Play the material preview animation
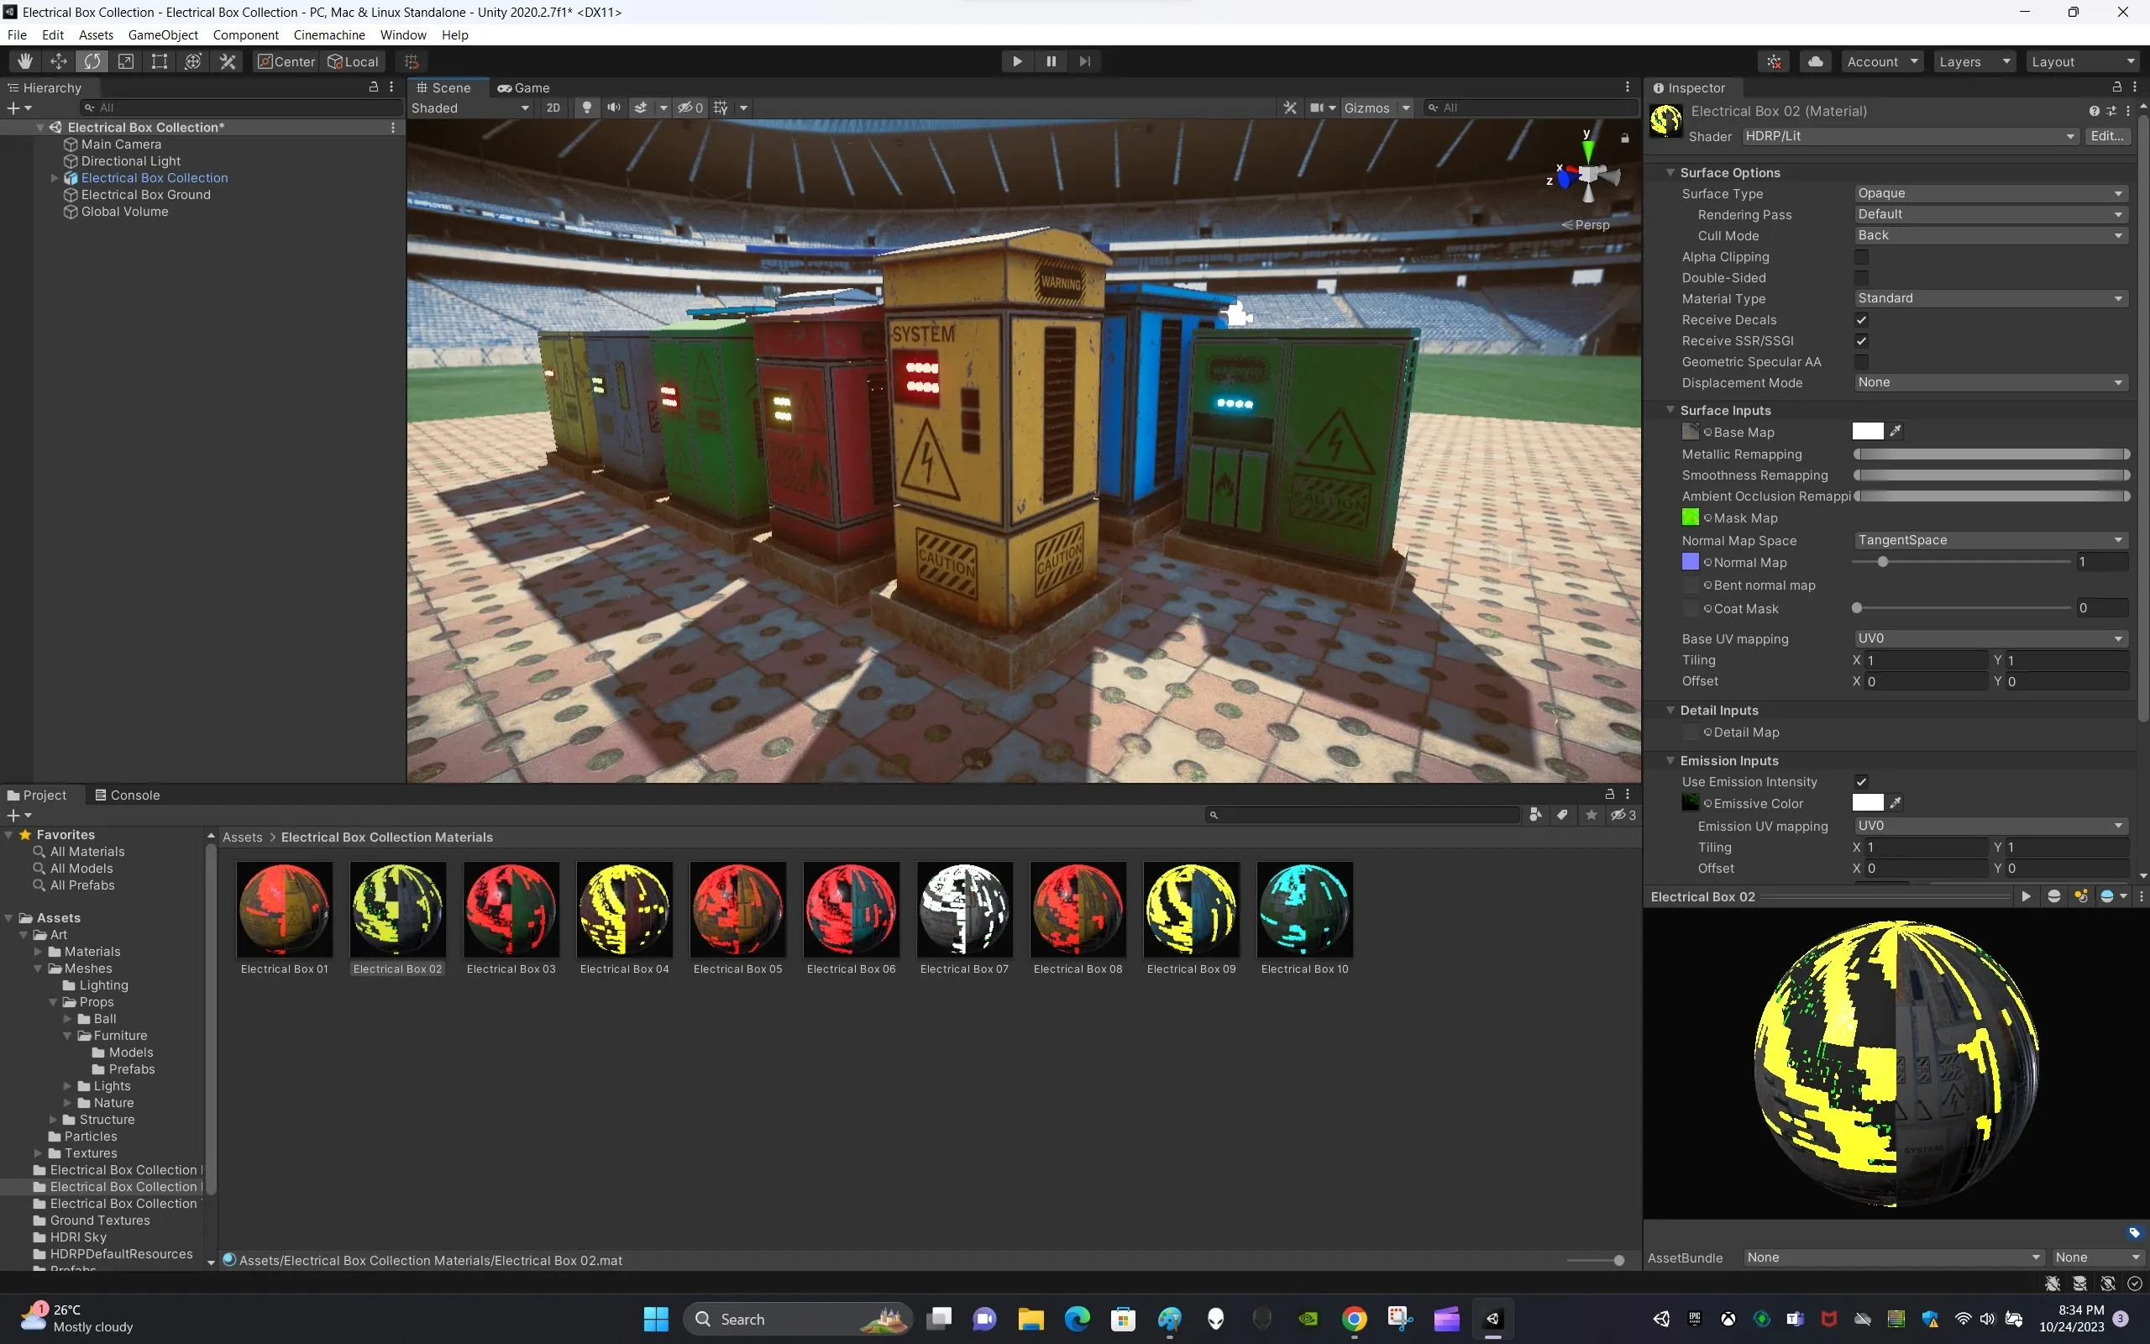This screenshot has height=1344, width=2150. pyautogui.click(x=2026, y=896)
